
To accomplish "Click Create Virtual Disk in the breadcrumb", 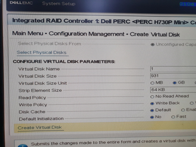I will point(155,34).
